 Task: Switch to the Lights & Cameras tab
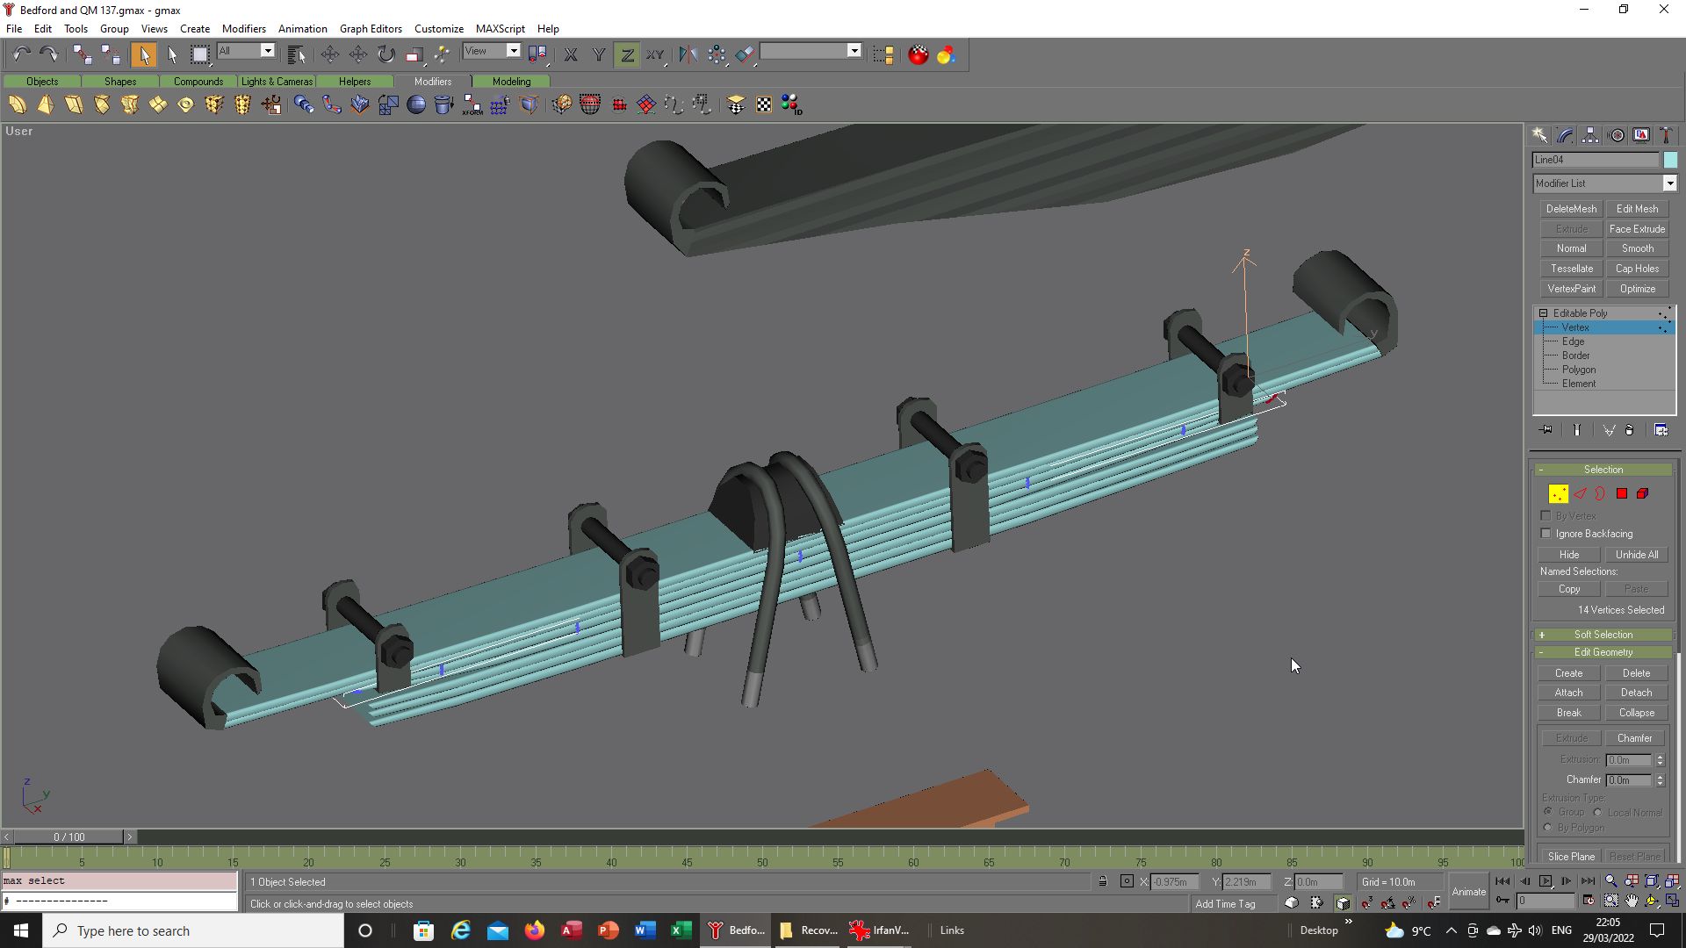(277, 82)
